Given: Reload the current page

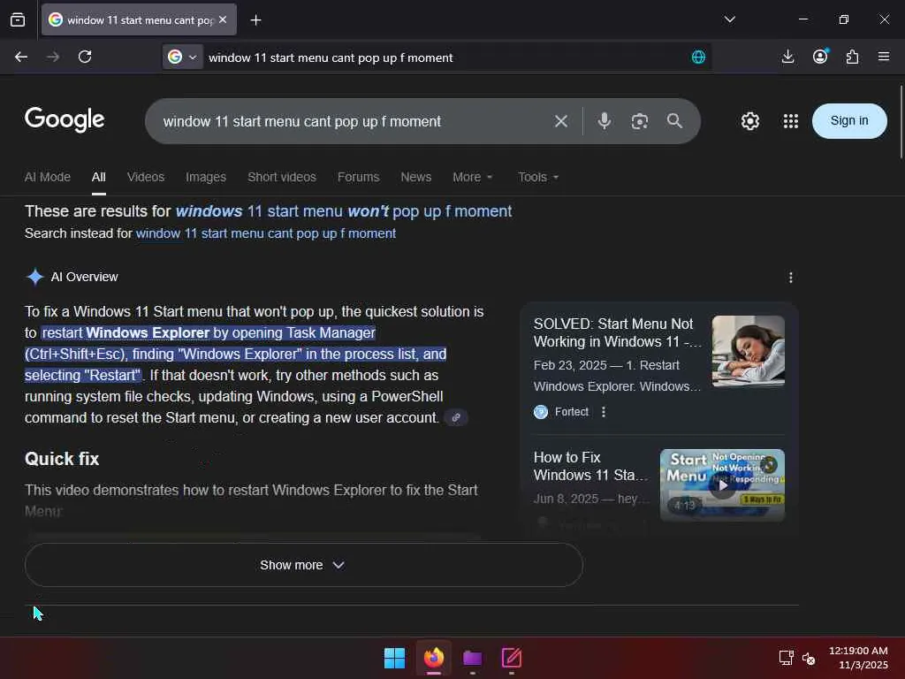Looking at the screenshot, I should [85, 57].
